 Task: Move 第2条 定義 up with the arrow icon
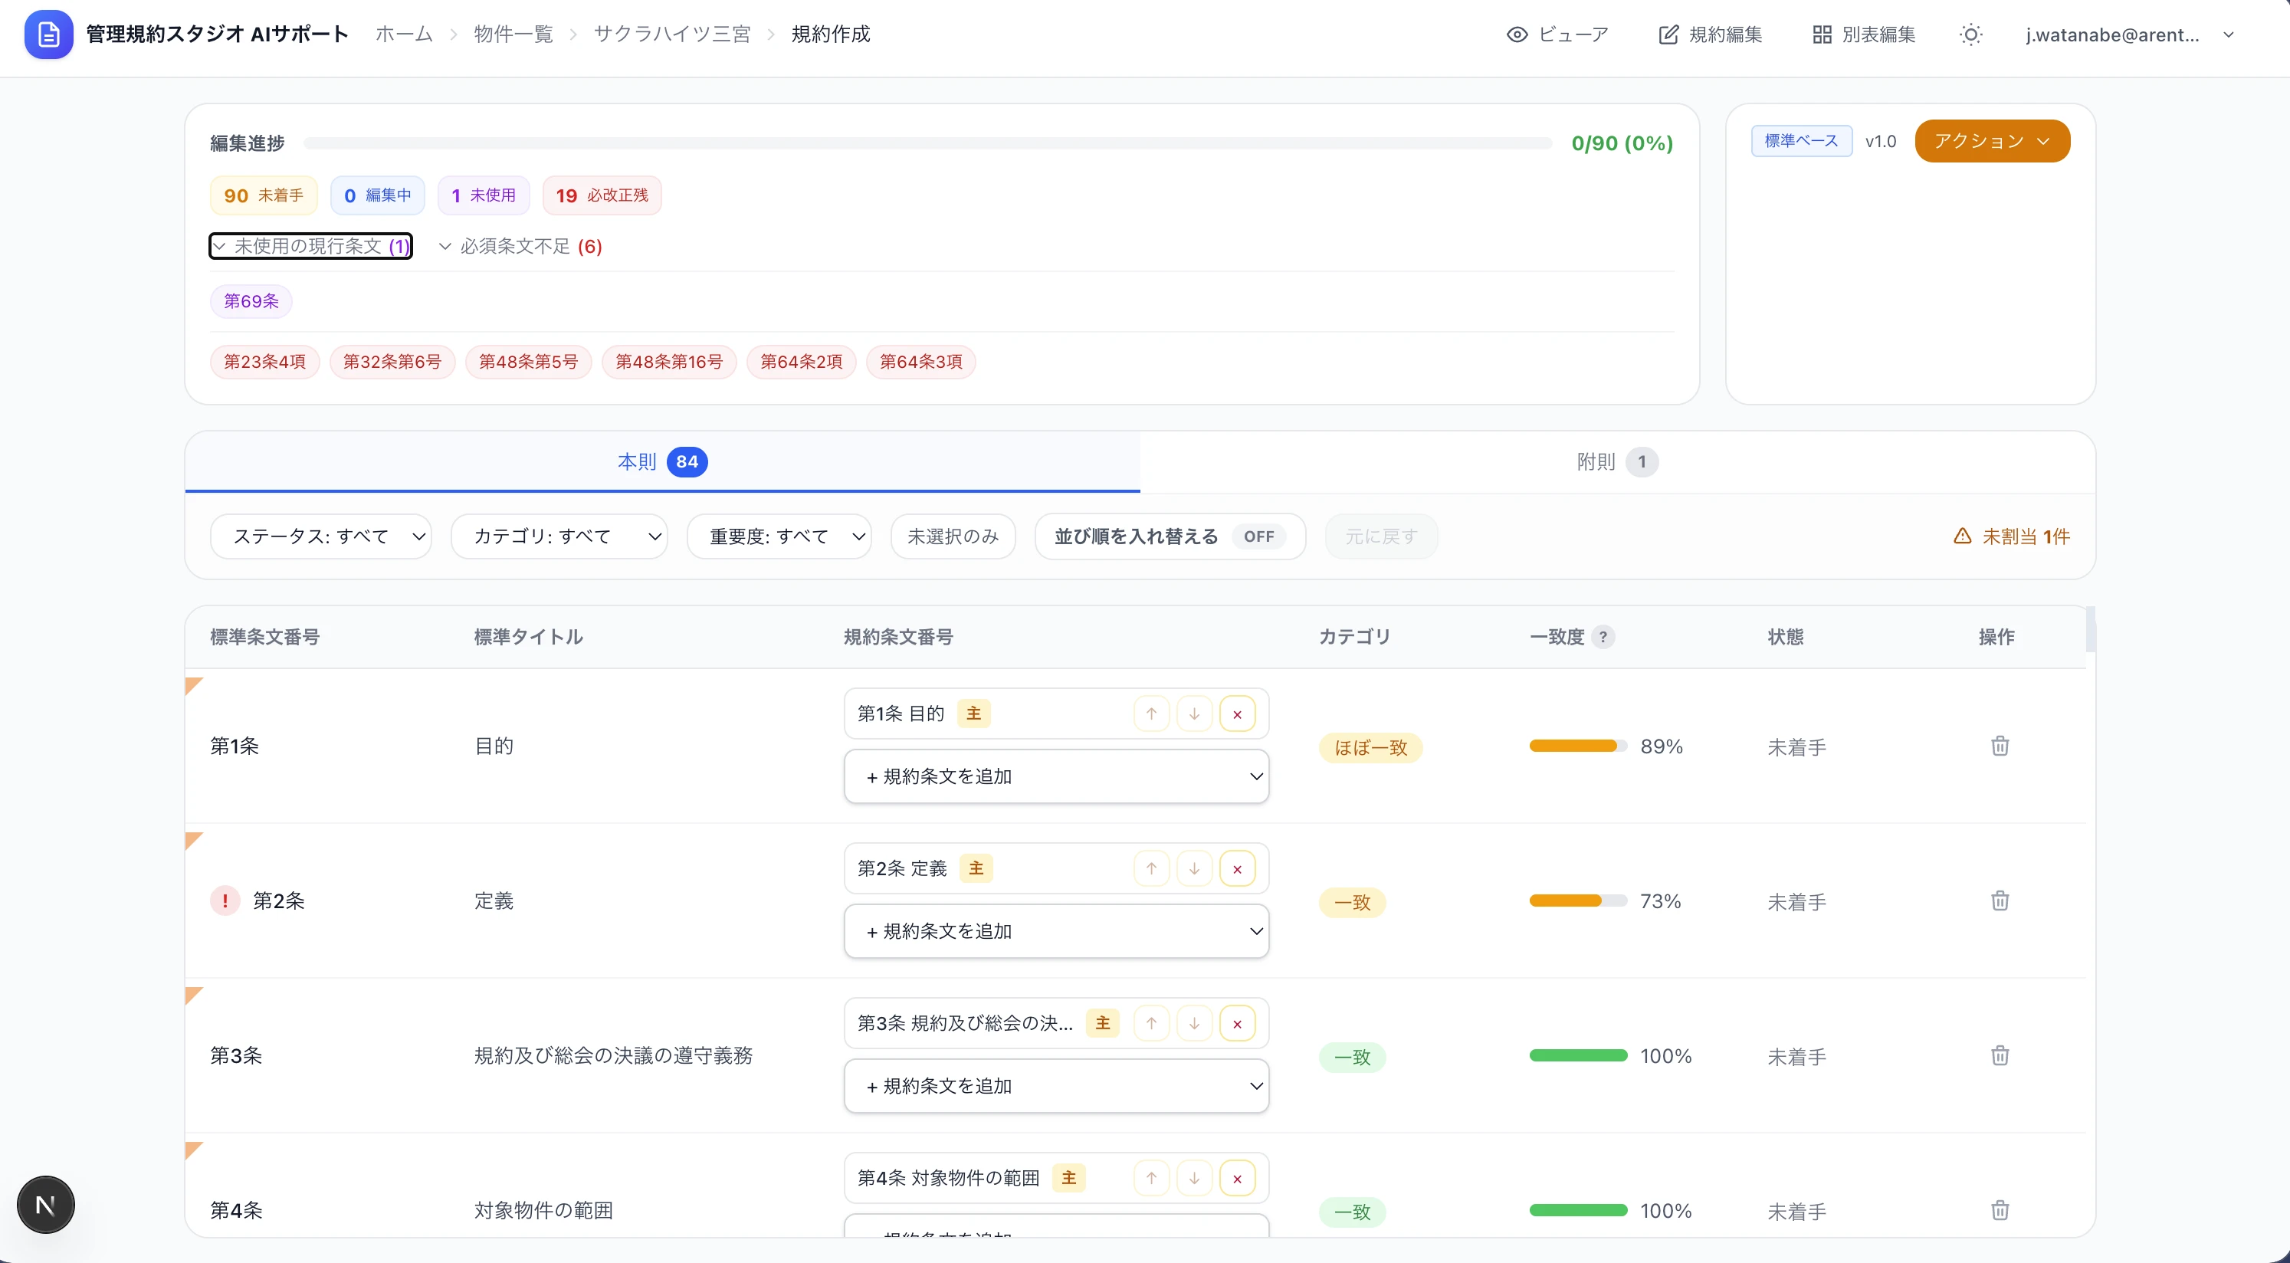click(1151, 868)
